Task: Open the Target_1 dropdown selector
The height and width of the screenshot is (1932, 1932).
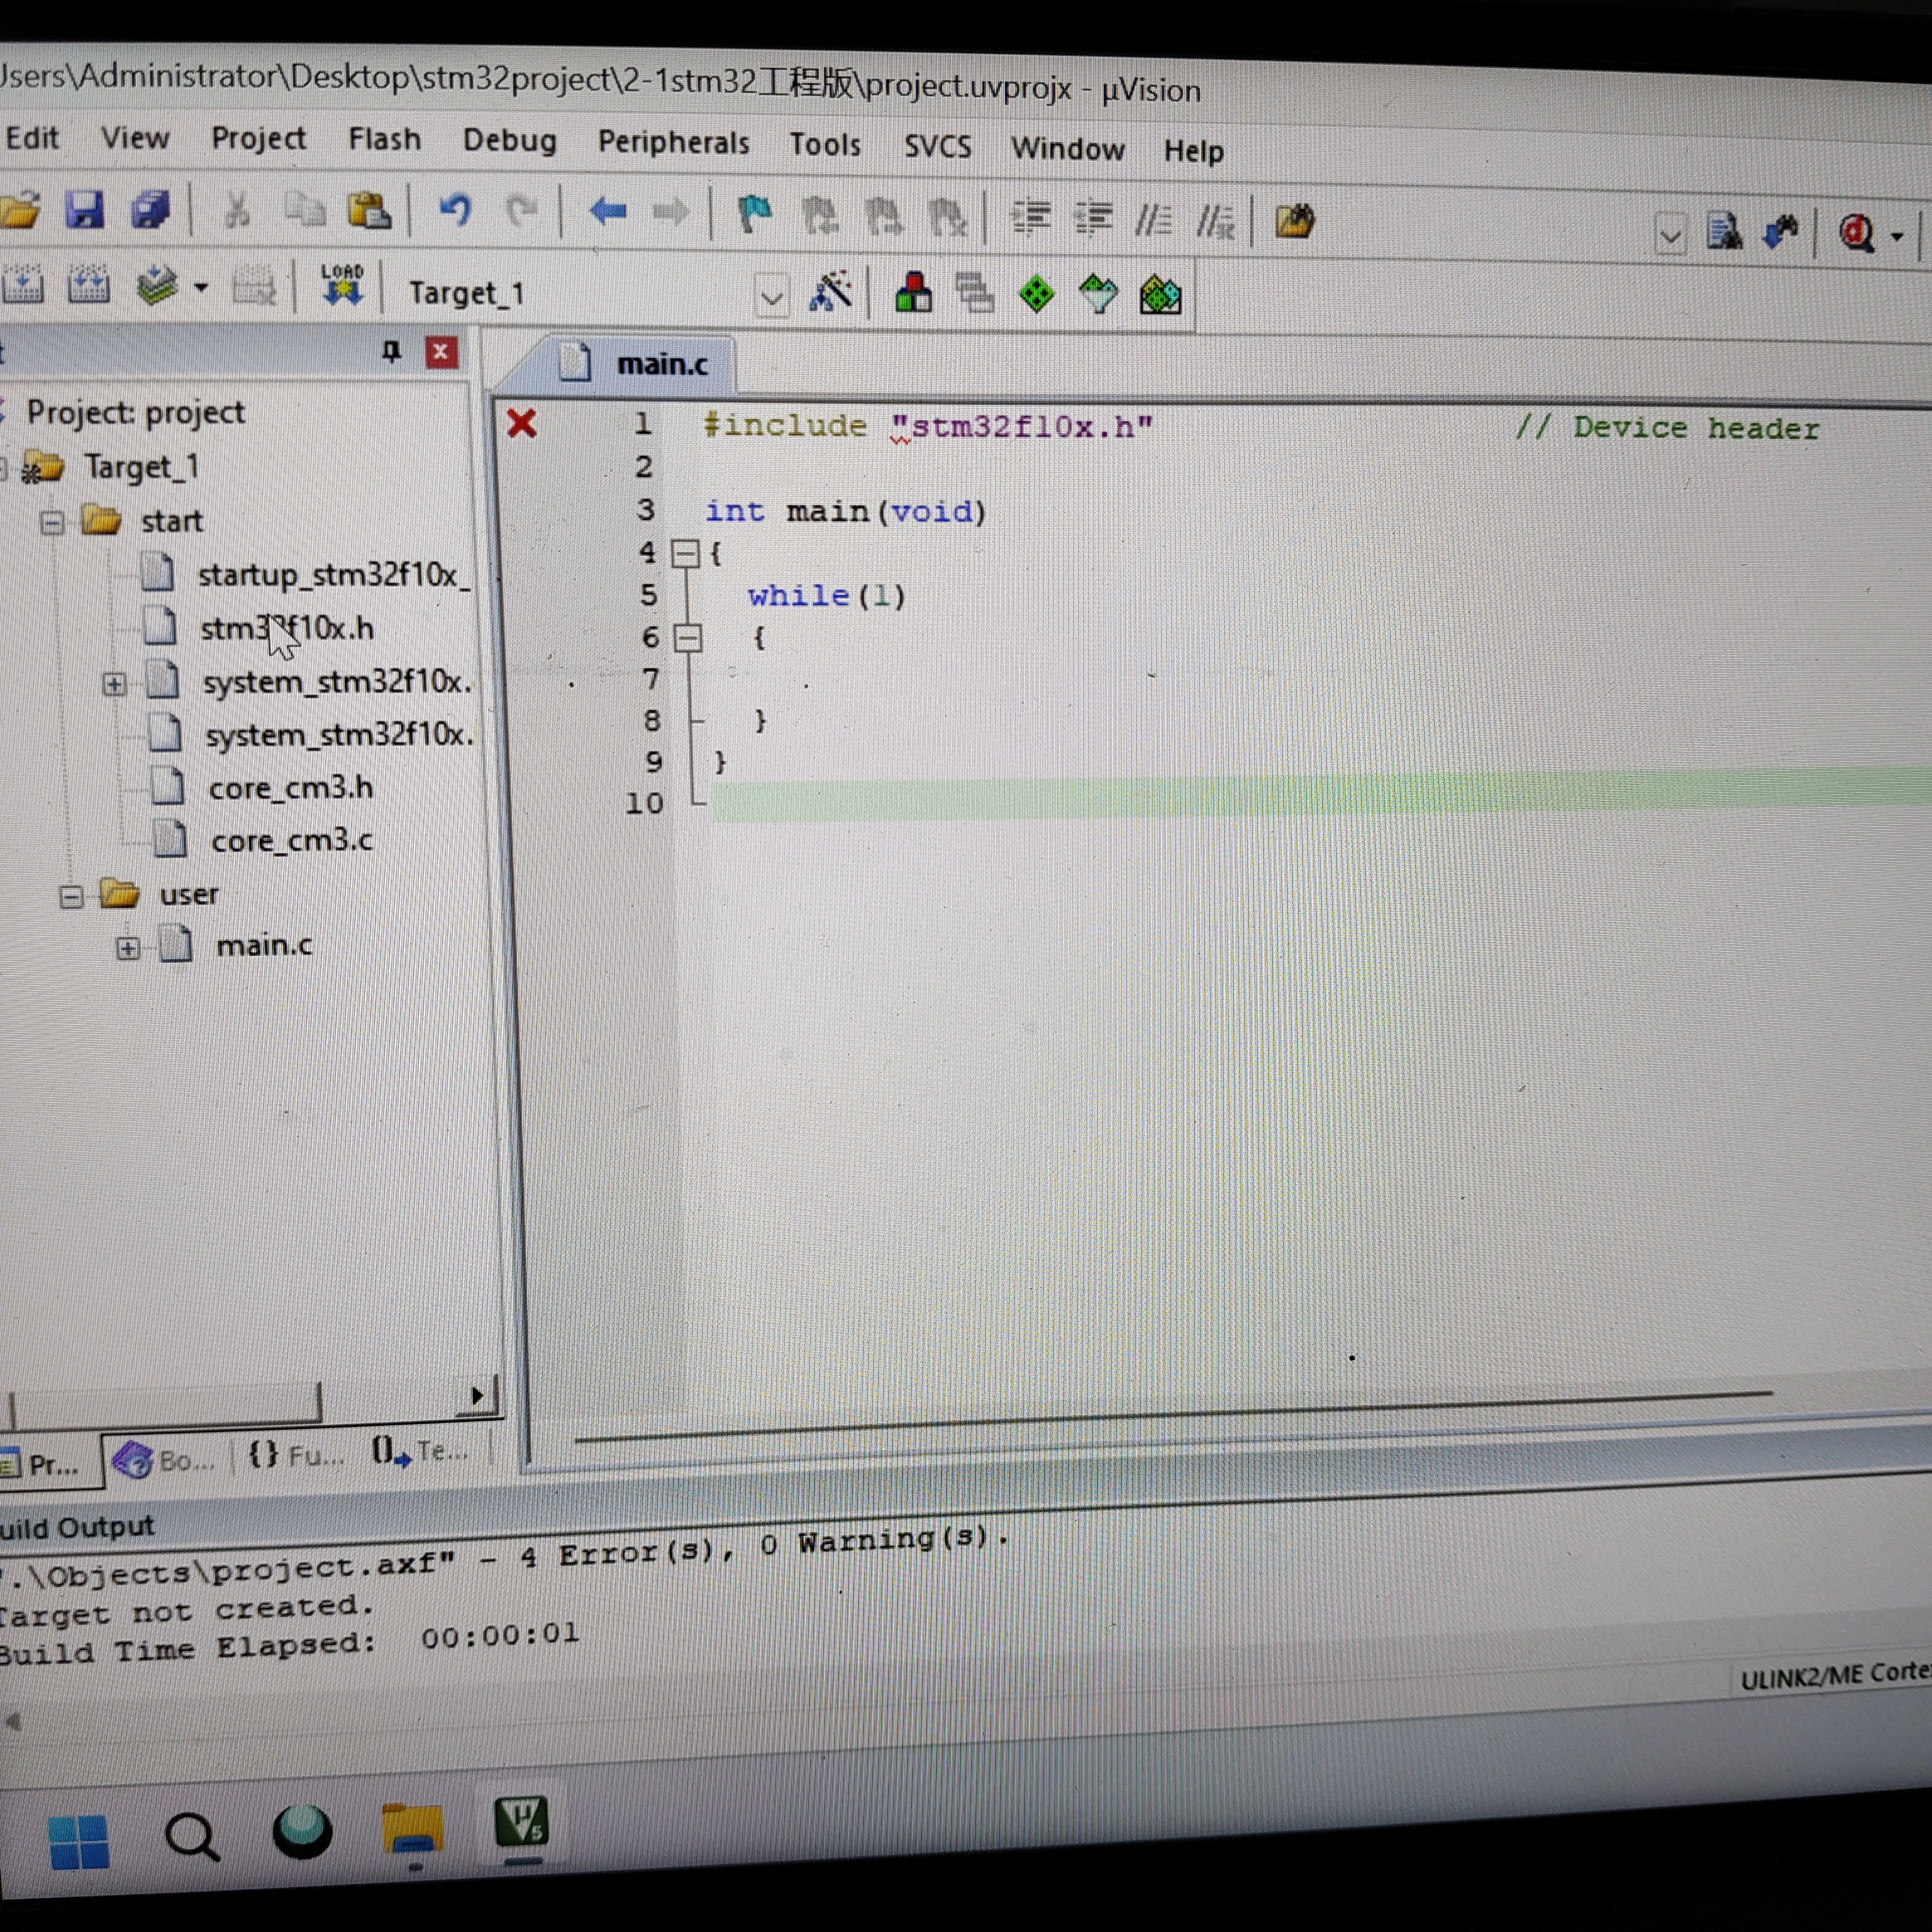Action: 771,297
